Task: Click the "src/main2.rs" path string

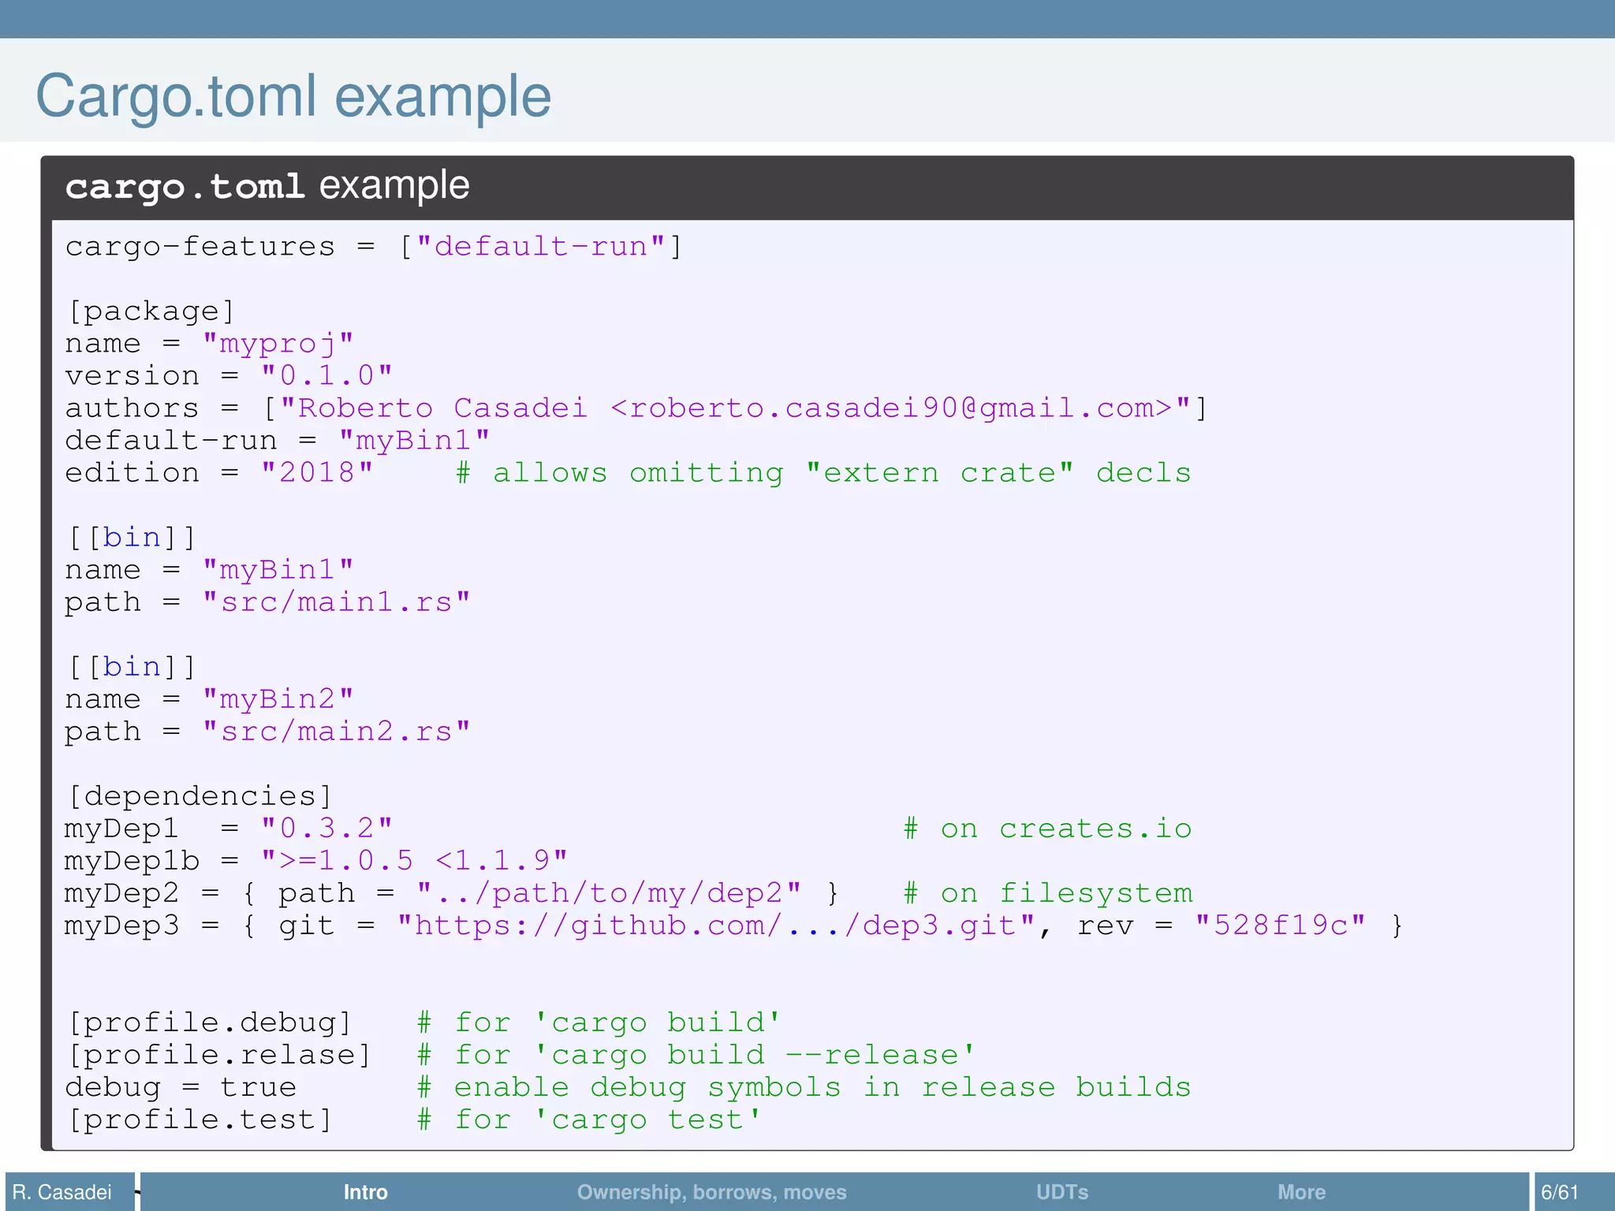Action: point(336,732)
